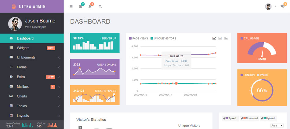Switch chart to area view icon

coord(226,38)
